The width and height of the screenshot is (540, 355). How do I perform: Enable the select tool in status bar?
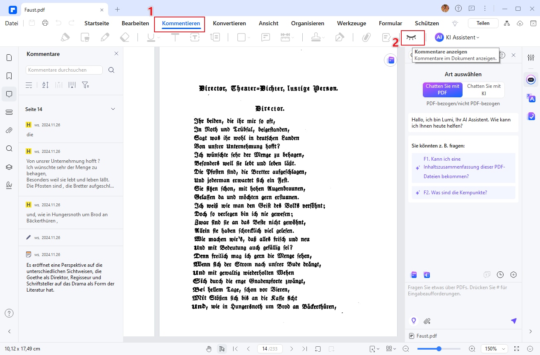pyautogui.click(x=222, y=349)
